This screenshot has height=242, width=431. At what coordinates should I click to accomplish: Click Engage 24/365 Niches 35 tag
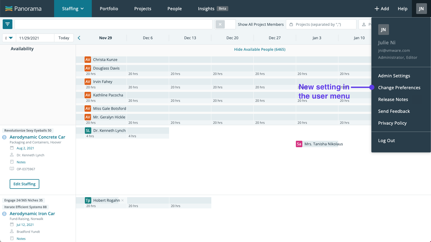23,200
